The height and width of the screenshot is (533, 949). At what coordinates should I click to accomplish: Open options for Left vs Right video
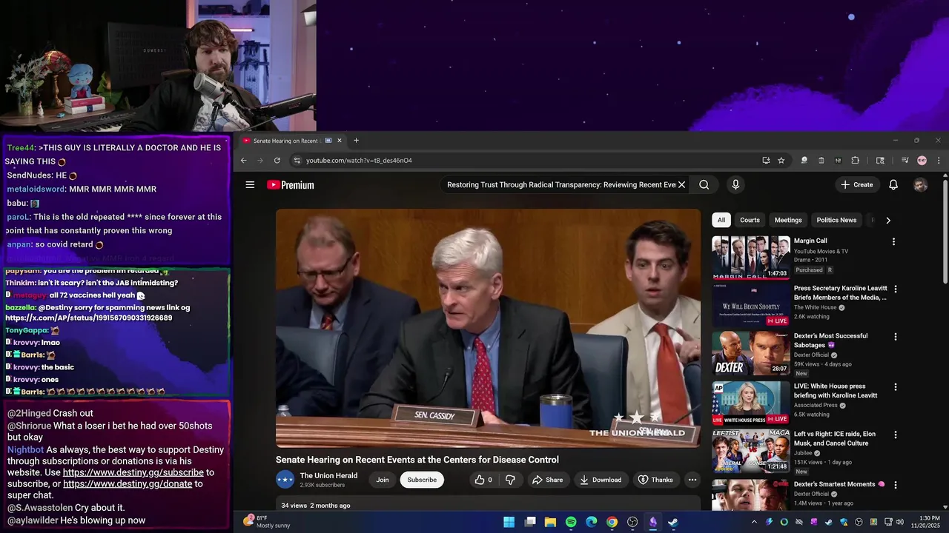[x=896, y=435]
